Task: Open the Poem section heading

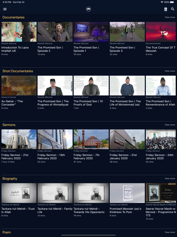Action: click(x=7, y=232)
